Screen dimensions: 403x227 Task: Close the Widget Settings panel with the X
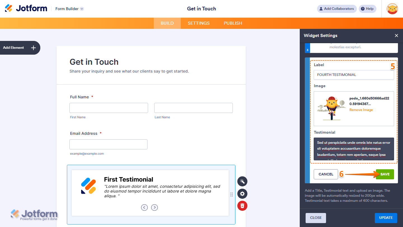tap(397, 36)
